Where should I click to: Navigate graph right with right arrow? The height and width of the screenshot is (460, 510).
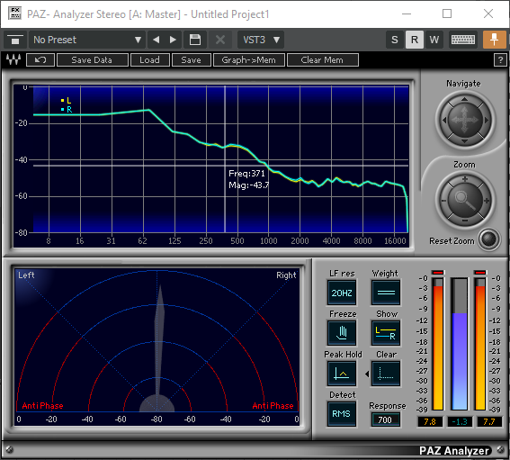pyautogui.click(x=486, y=120)
